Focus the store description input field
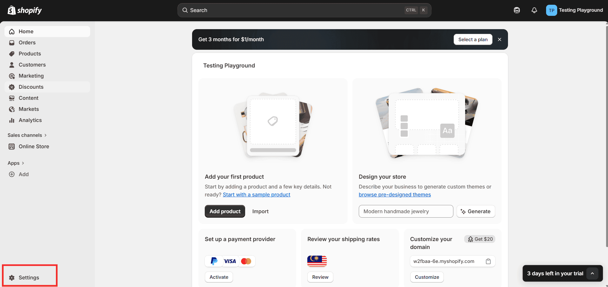 (406, 211)
